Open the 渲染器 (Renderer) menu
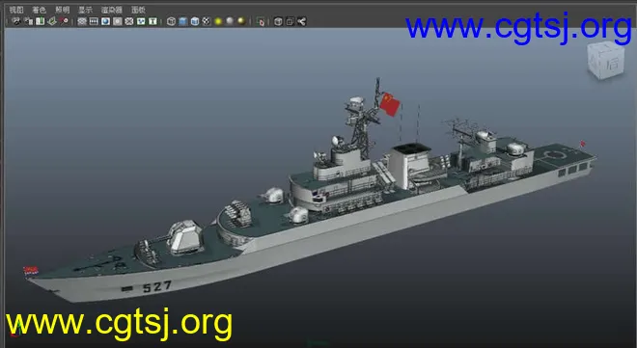 [112, 10]
